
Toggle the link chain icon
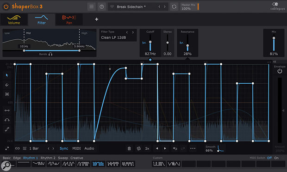pyautogui.click(x=18, y=148)
